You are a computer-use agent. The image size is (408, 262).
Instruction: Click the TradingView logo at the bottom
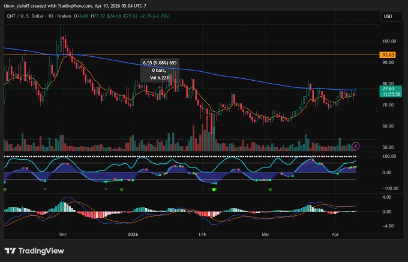coord(34,251)
